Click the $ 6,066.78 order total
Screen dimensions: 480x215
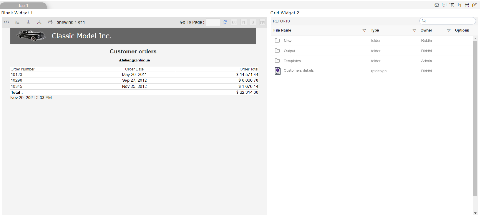point(248,80)
